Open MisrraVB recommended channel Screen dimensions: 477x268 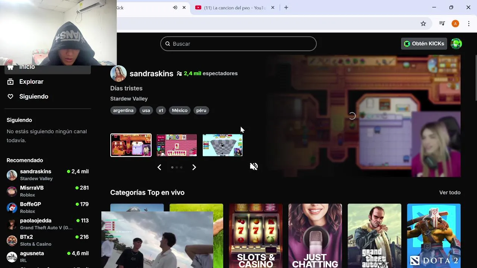pos(48,191)
